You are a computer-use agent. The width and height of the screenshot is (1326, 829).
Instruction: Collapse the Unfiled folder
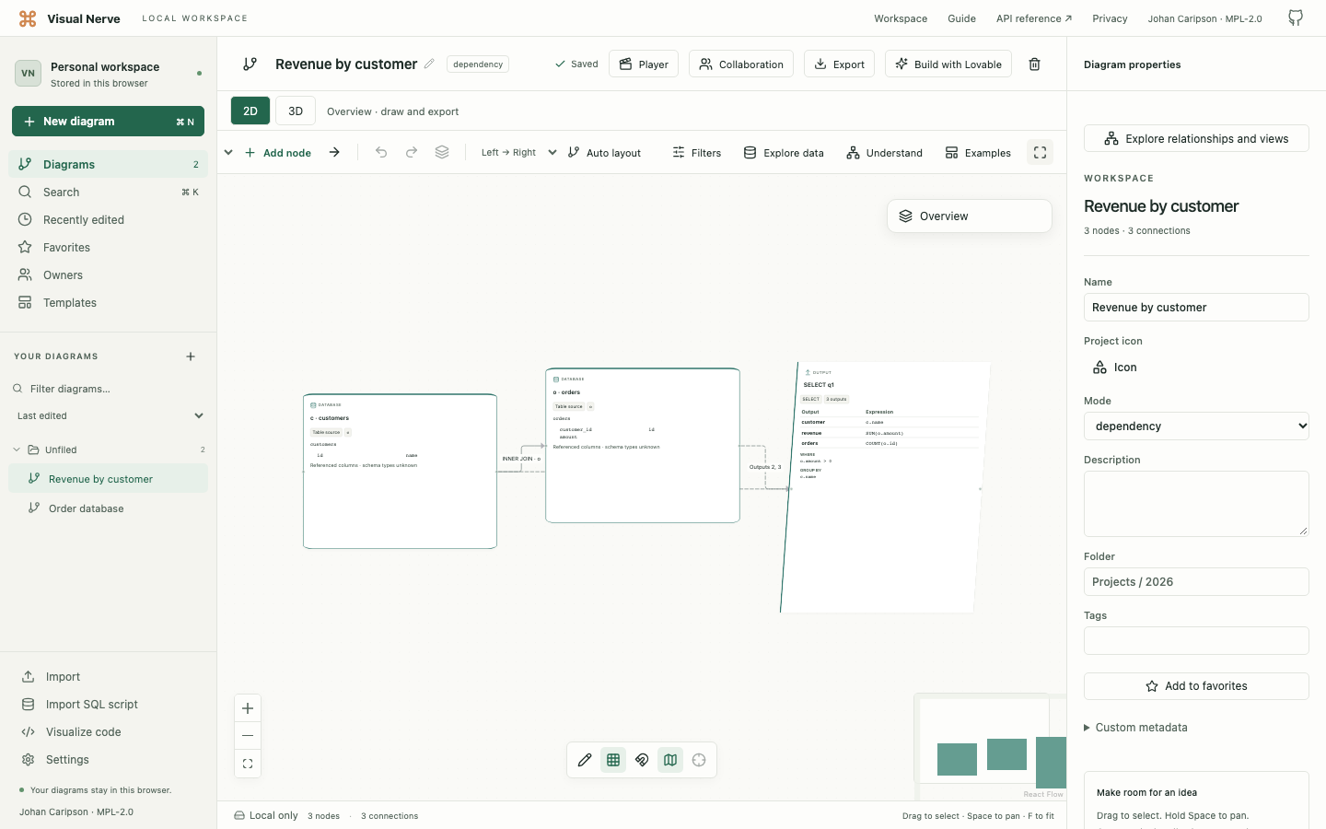pyautogui.click(x=17, y=450)
